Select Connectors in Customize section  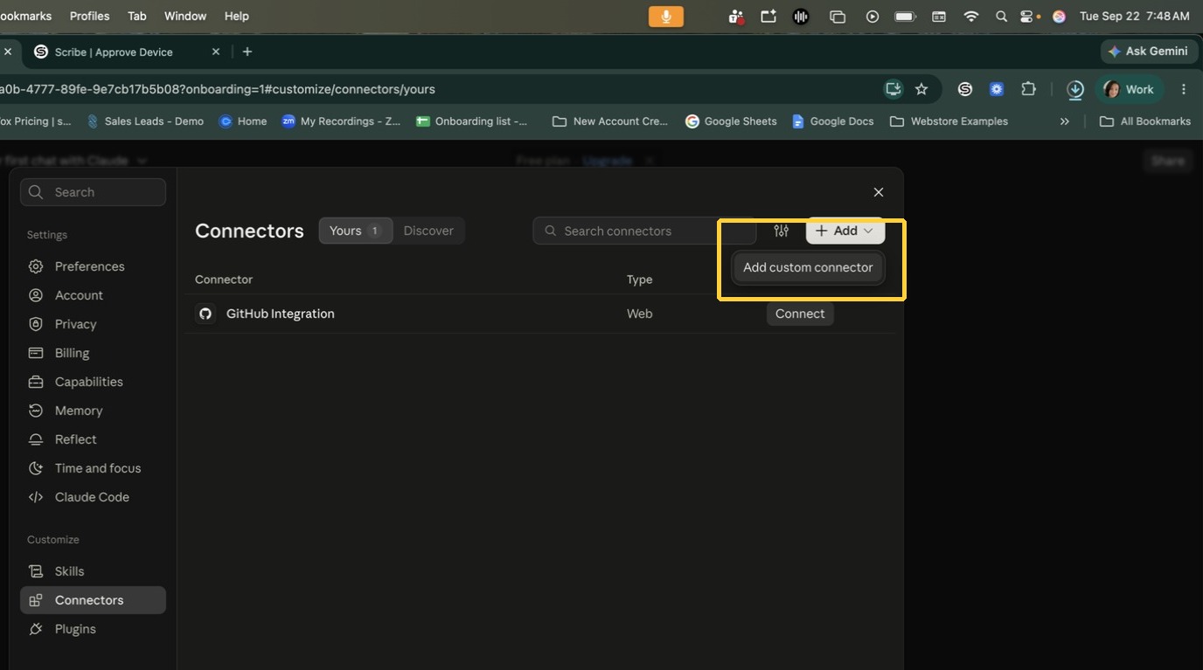[x=93, y=600]
